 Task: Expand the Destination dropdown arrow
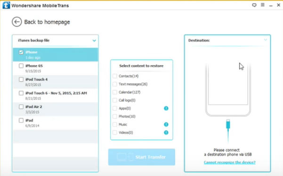coord(265,40)
